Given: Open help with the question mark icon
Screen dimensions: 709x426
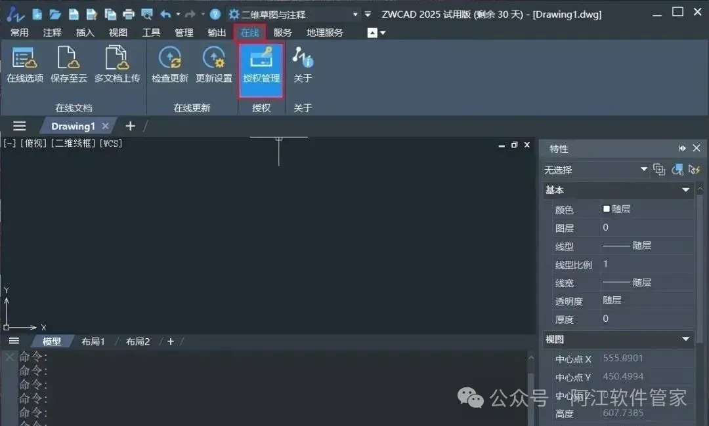Looking at the screenshot, I should 215,14.
